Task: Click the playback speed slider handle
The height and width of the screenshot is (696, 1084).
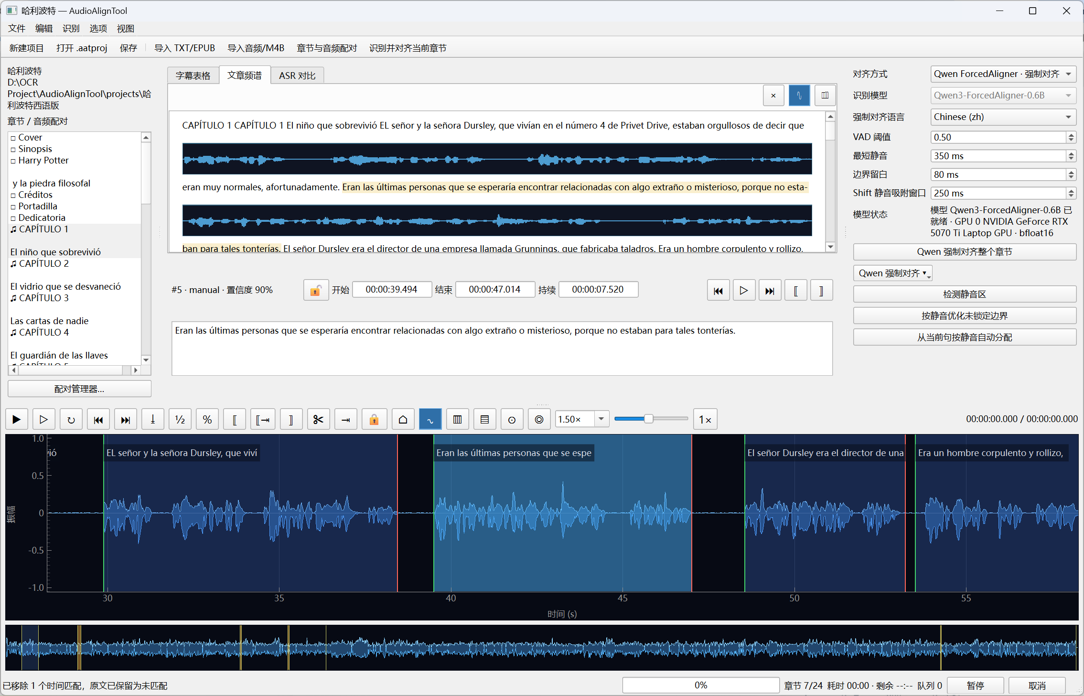Action: pyautogui.click(x=648, y=419)
